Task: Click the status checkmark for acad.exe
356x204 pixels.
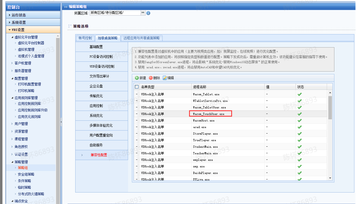Action: coord(300,127)
